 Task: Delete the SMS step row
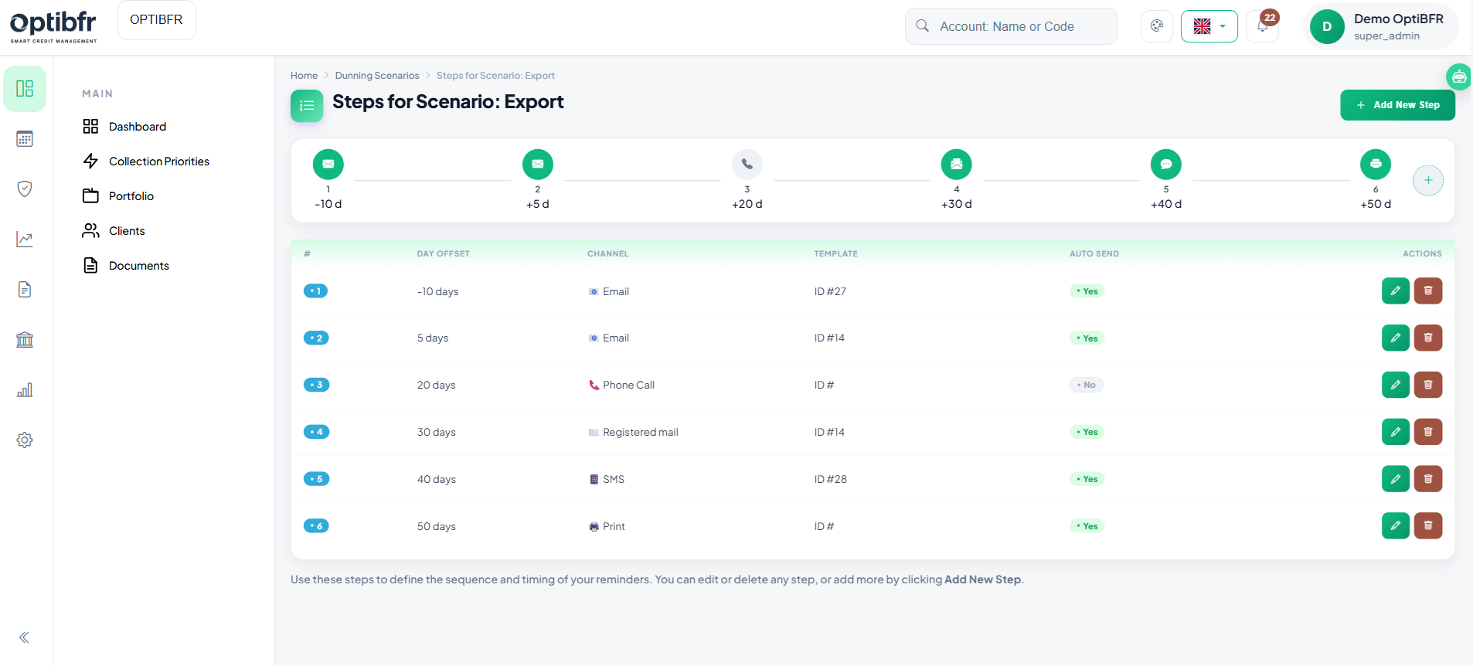(x=1427, y=479)
